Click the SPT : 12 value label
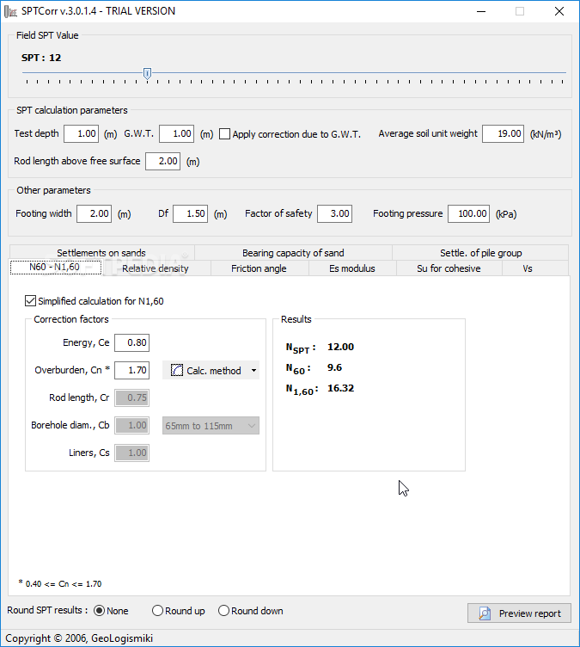This screenshot has width=580, height=647. coord(41,58)
